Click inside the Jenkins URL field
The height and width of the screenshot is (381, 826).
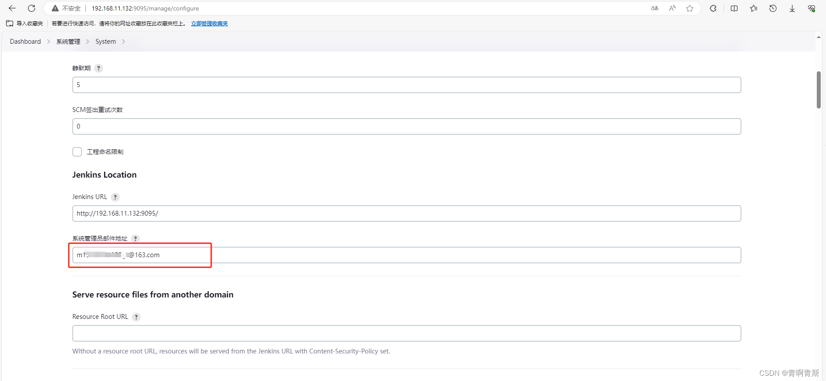coord(407,213)
